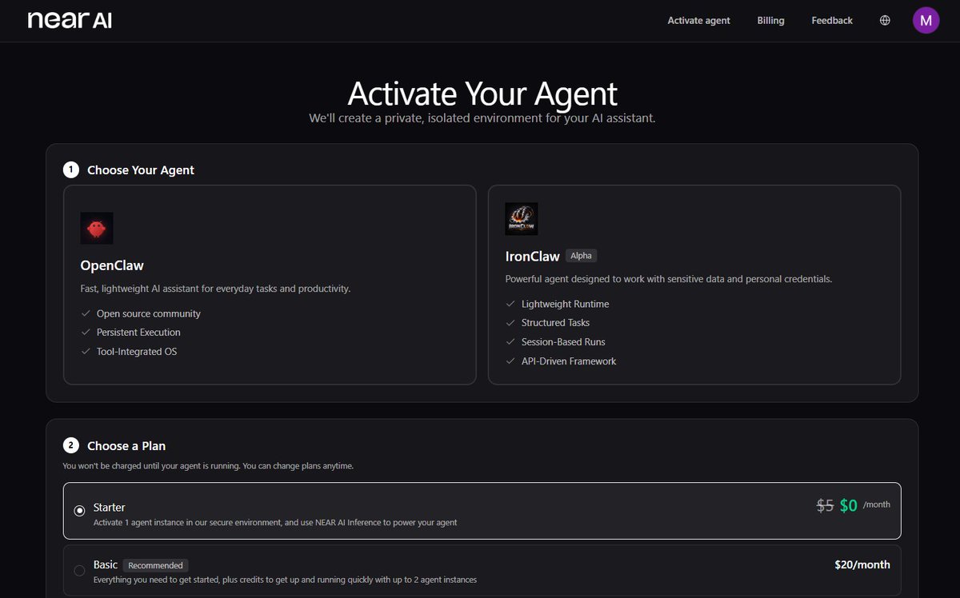Click the "Activate Your Agent" page title
The width and height of the screenshot is (960, 598).
pyautogui.click(x=482, y=93)
